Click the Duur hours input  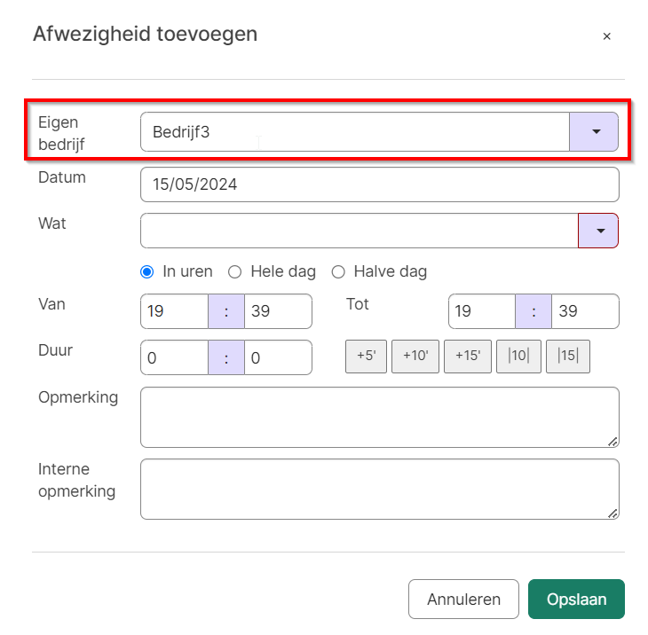(174, 357)
